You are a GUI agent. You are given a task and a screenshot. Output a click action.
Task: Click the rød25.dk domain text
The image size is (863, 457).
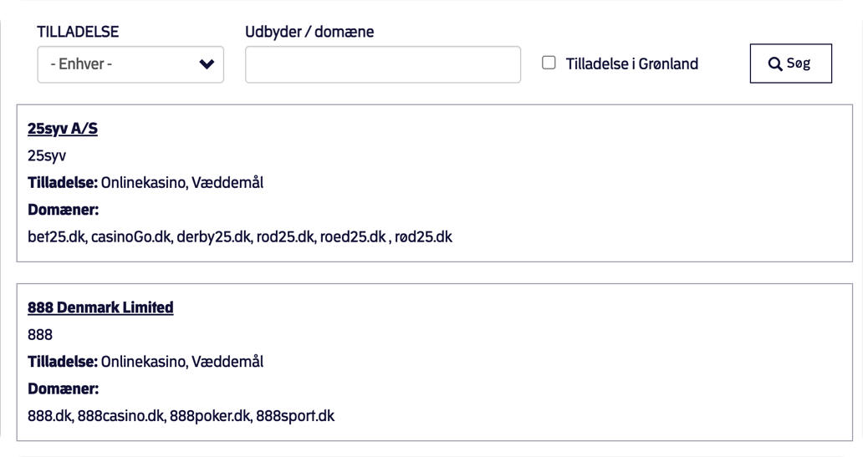coord(423,236)
